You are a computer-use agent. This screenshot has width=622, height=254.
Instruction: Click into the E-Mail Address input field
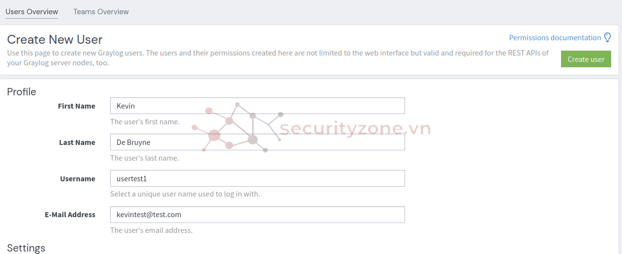(257, 215)
